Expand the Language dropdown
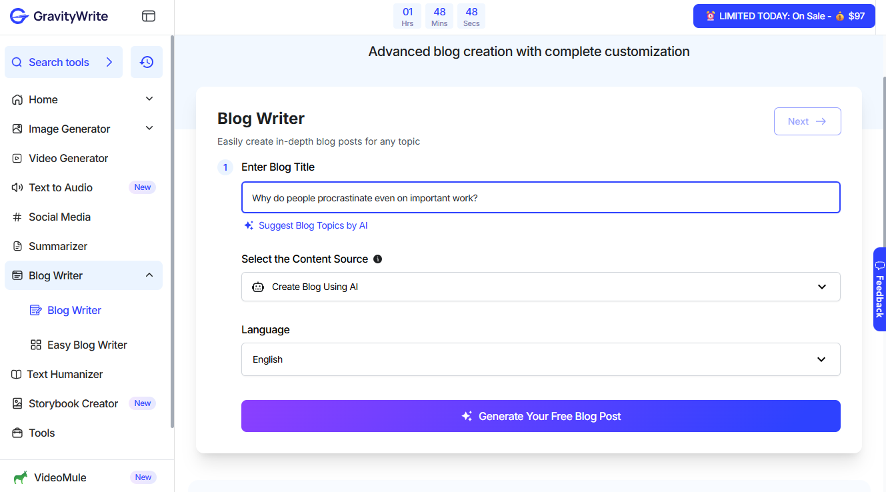 click(541, 359)
